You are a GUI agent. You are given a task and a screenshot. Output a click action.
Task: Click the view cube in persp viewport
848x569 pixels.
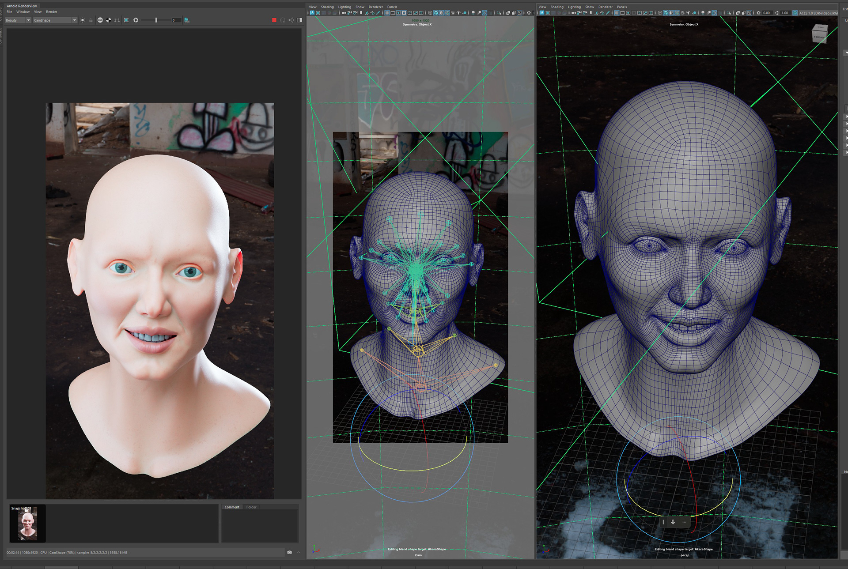[820, 34]
